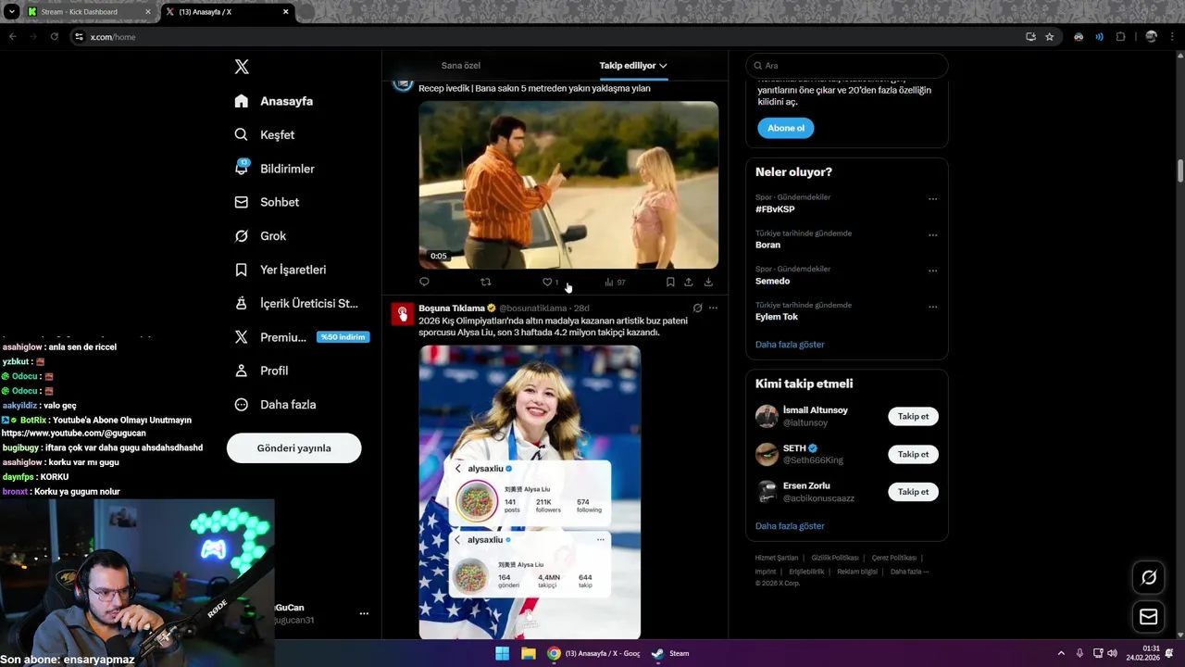Open options for Boran trend
This screenshot has height=667, width=1185.
[x=932, y=234]
